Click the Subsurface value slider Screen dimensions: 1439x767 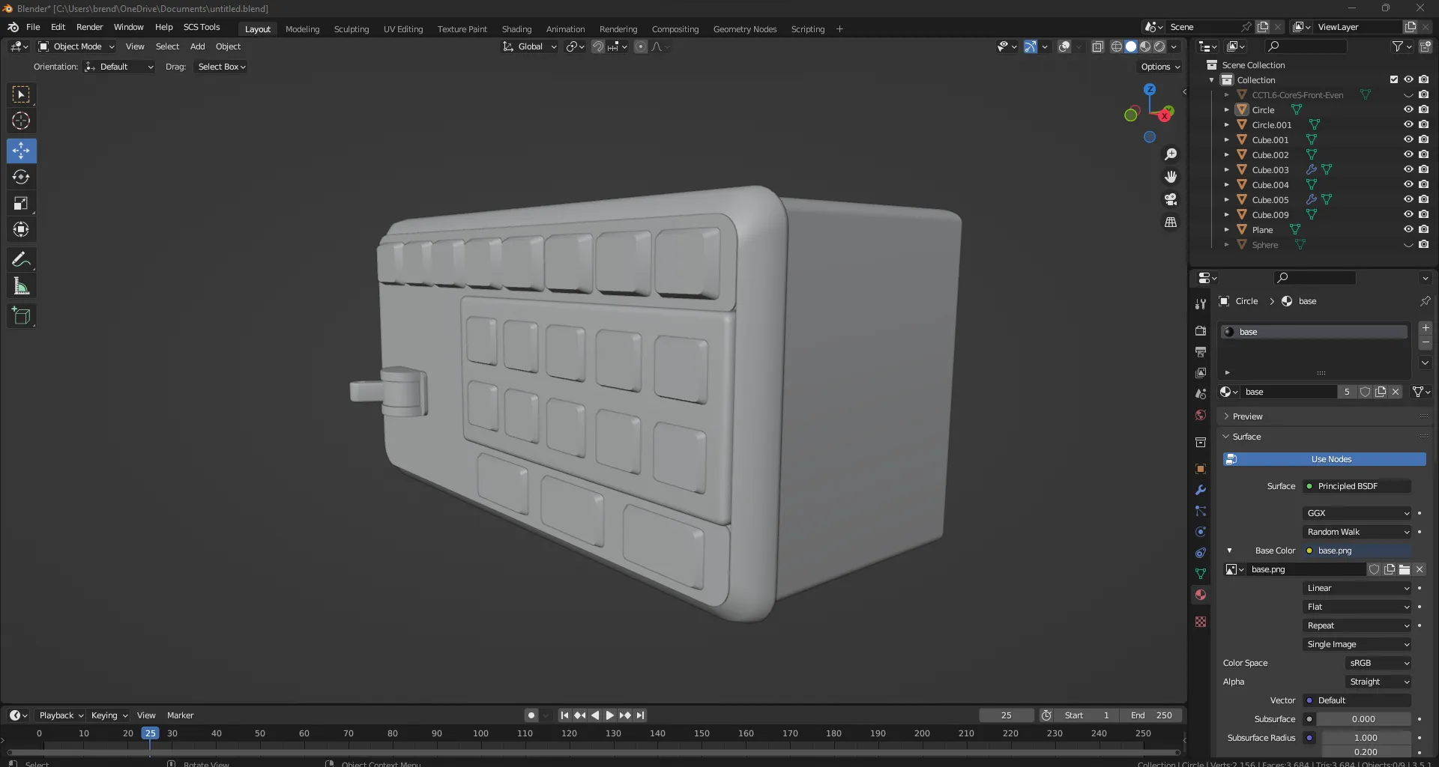1363,719
